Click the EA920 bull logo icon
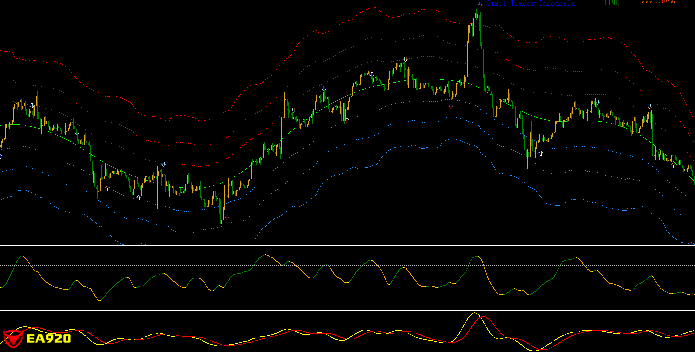This screenshot has width=695, height=352. point(13,339)
